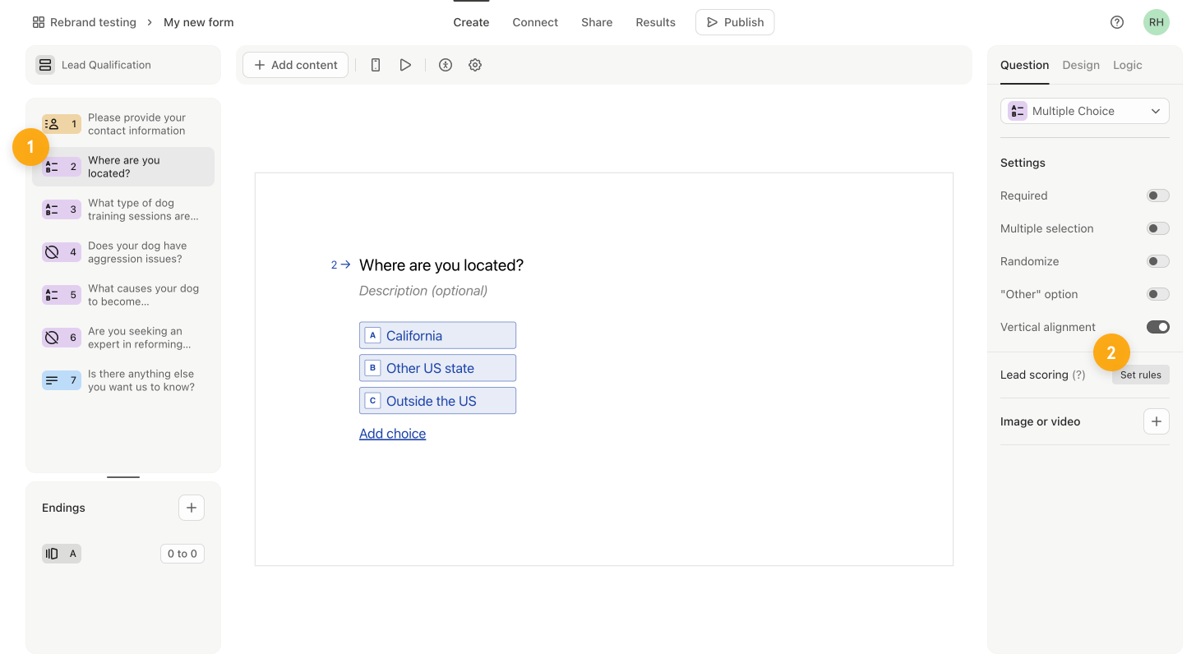1196x667 pixels.
Task: Click the ending A screen icon
Action: click(x=62, y=554)
